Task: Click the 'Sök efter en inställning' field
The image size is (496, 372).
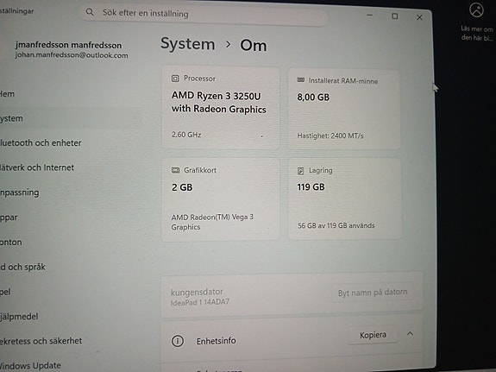Action: click(204, 14)
